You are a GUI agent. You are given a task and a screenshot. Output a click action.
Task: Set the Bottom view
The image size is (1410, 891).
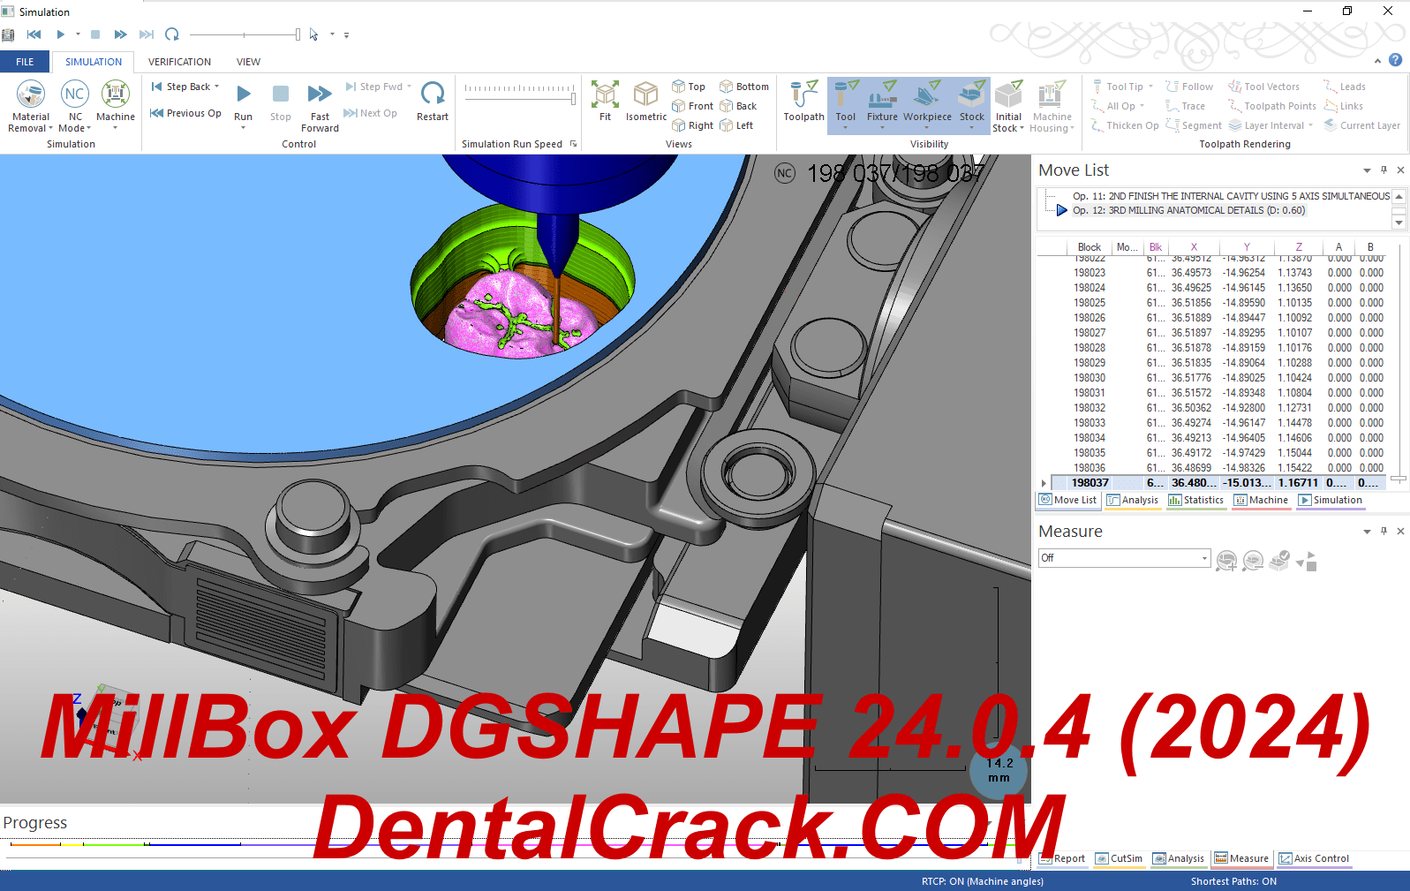point(743,87)
